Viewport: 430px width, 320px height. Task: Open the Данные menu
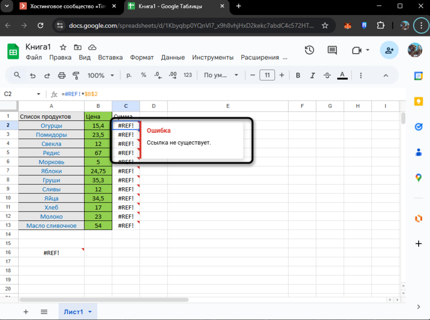(173, 57)
